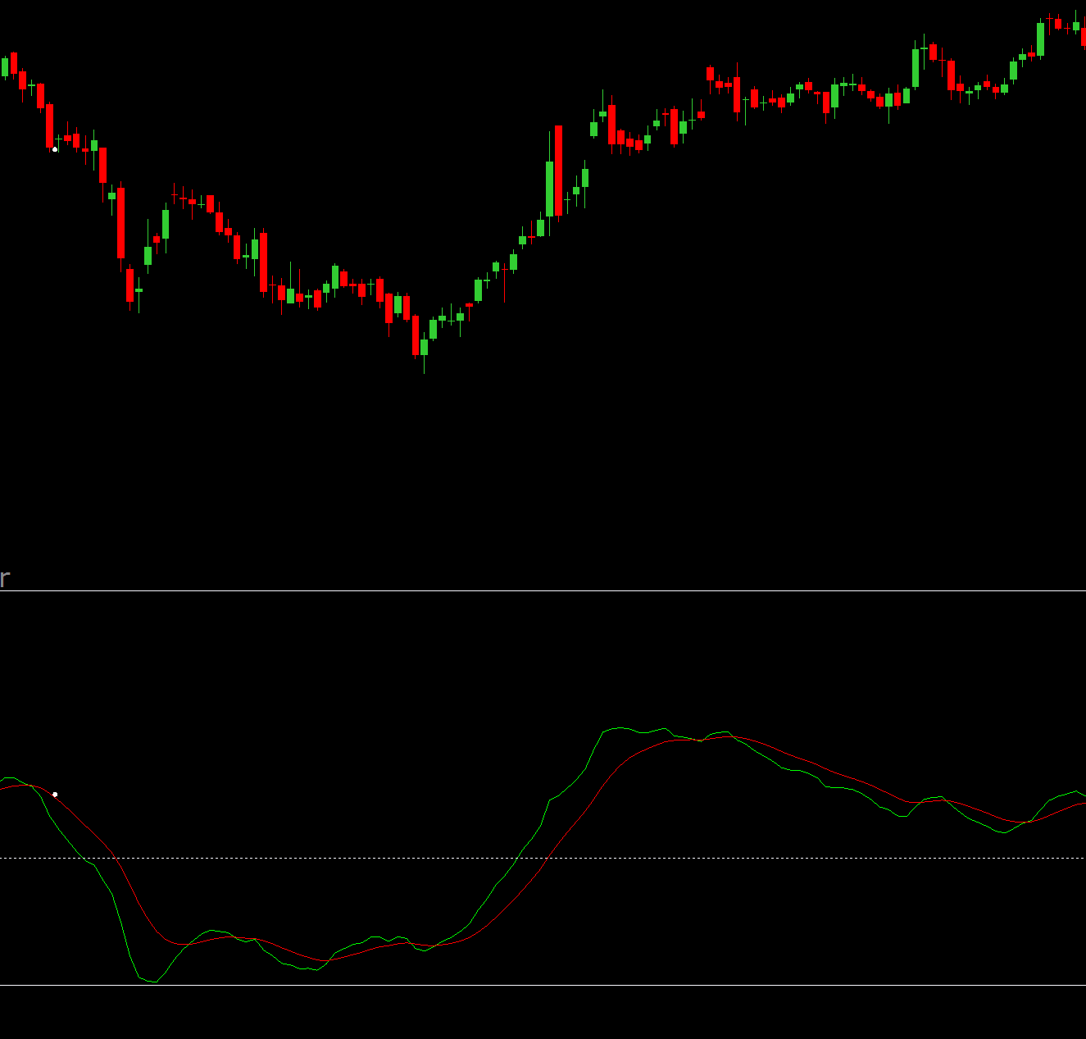Click where green line crosses above dotted level
This screenshot has width=1086, height=1039.
516,858
